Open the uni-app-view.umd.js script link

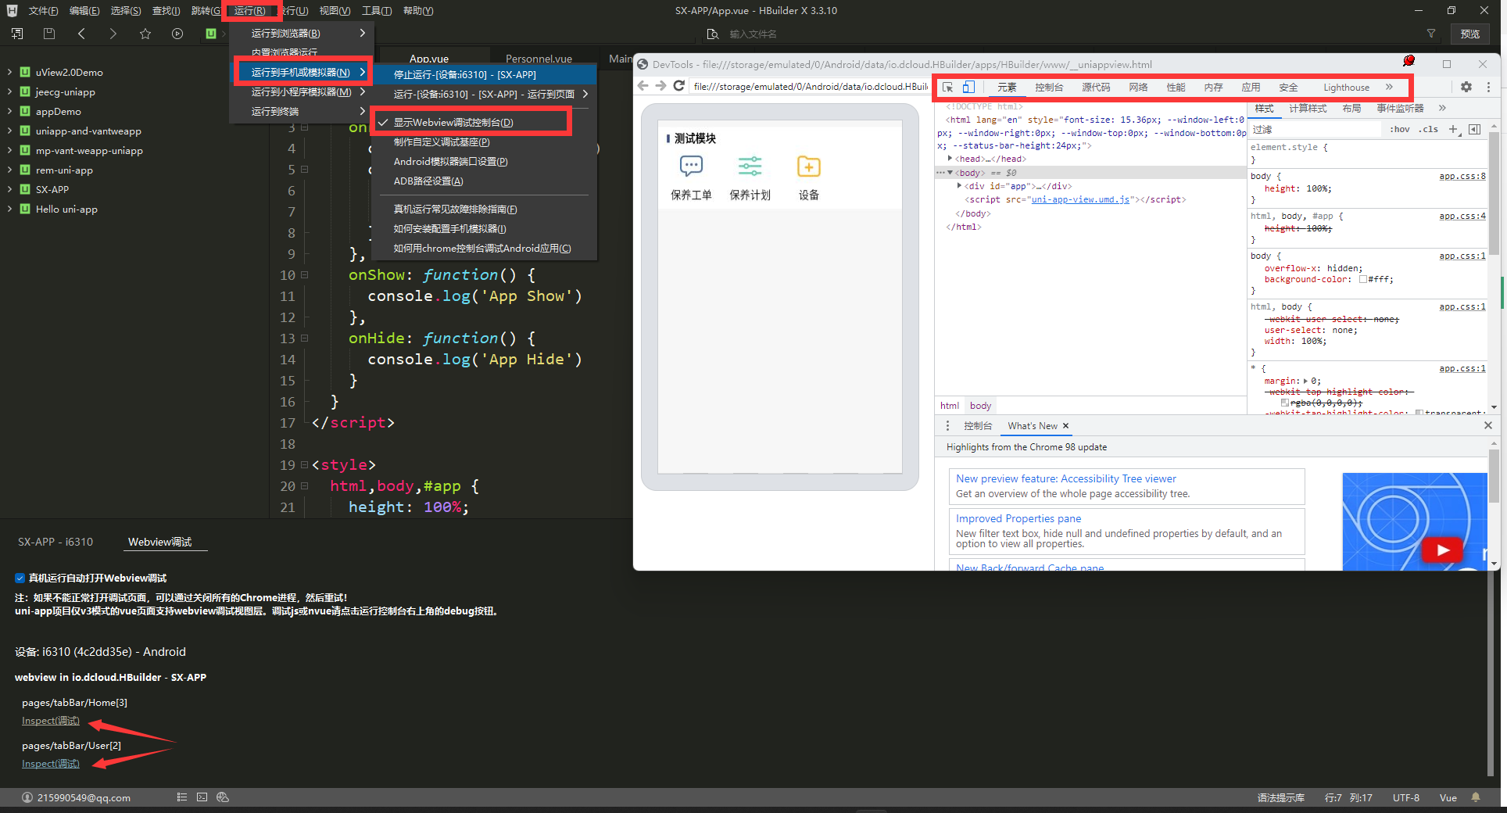[1080, 200]
